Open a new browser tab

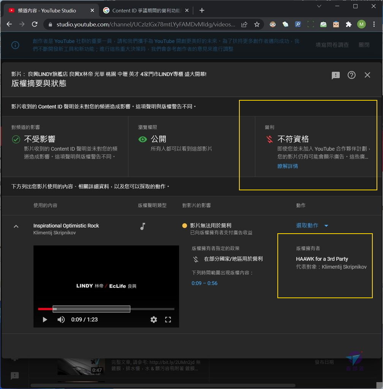coord(202,10)
